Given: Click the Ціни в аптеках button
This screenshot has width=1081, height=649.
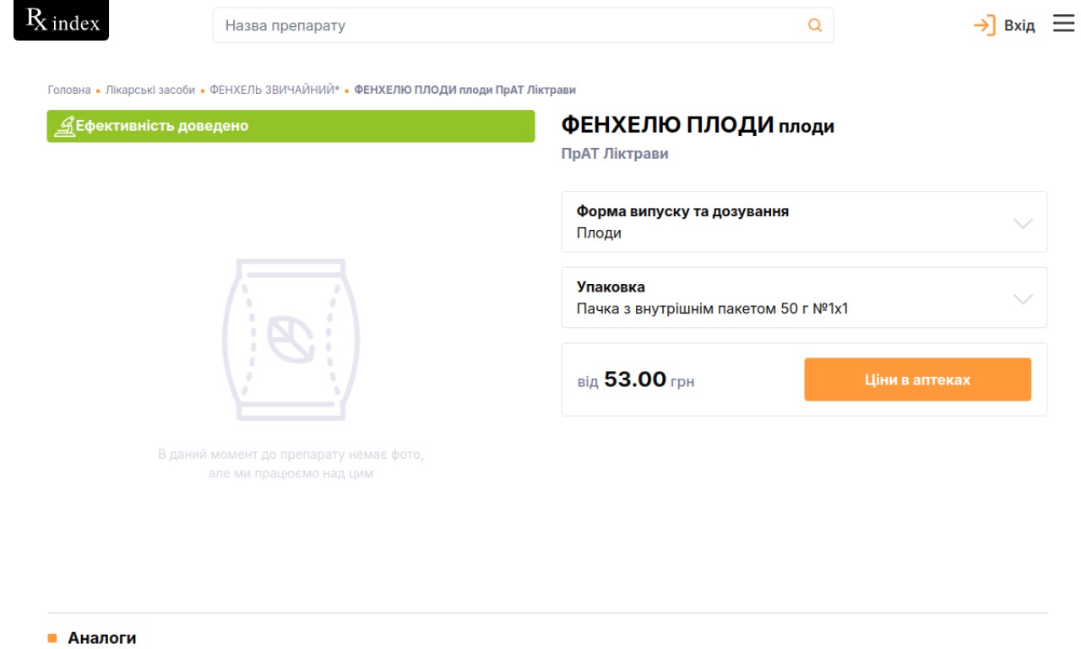Looking at the screenshot, I should pos(917,379).
